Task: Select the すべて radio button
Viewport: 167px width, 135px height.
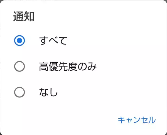Action: click(19, 41)
